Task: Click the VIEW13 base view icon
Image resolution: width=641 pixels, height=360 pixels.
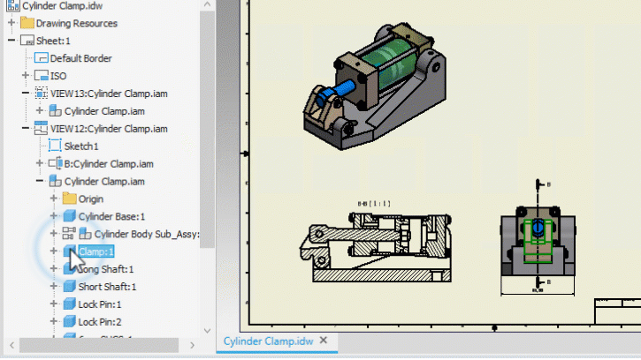Action: click(x=42, y=93)
